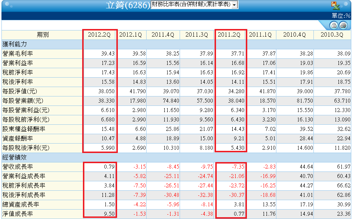
Task: Click the 每股營業利益(元) row label
Action: click(x=26, y=110)
